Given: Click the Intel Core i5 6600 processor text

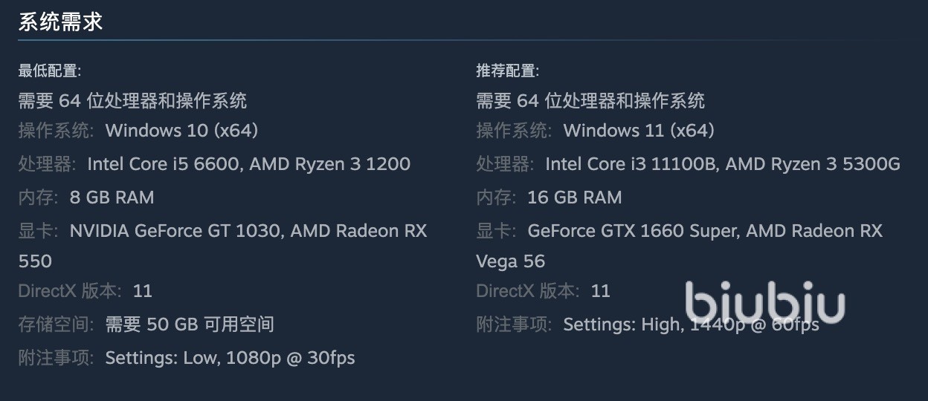Looking at the screenshot, I should [163, 164].
